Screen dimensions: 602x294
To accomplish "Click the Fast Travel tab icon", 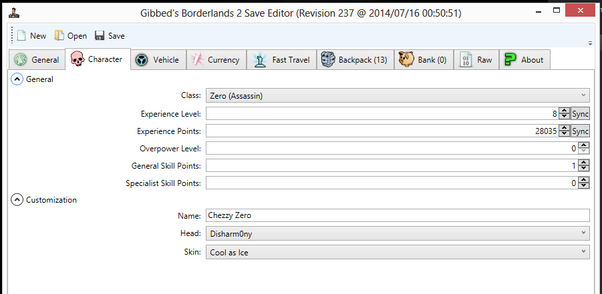I will [x=259, y=60].
